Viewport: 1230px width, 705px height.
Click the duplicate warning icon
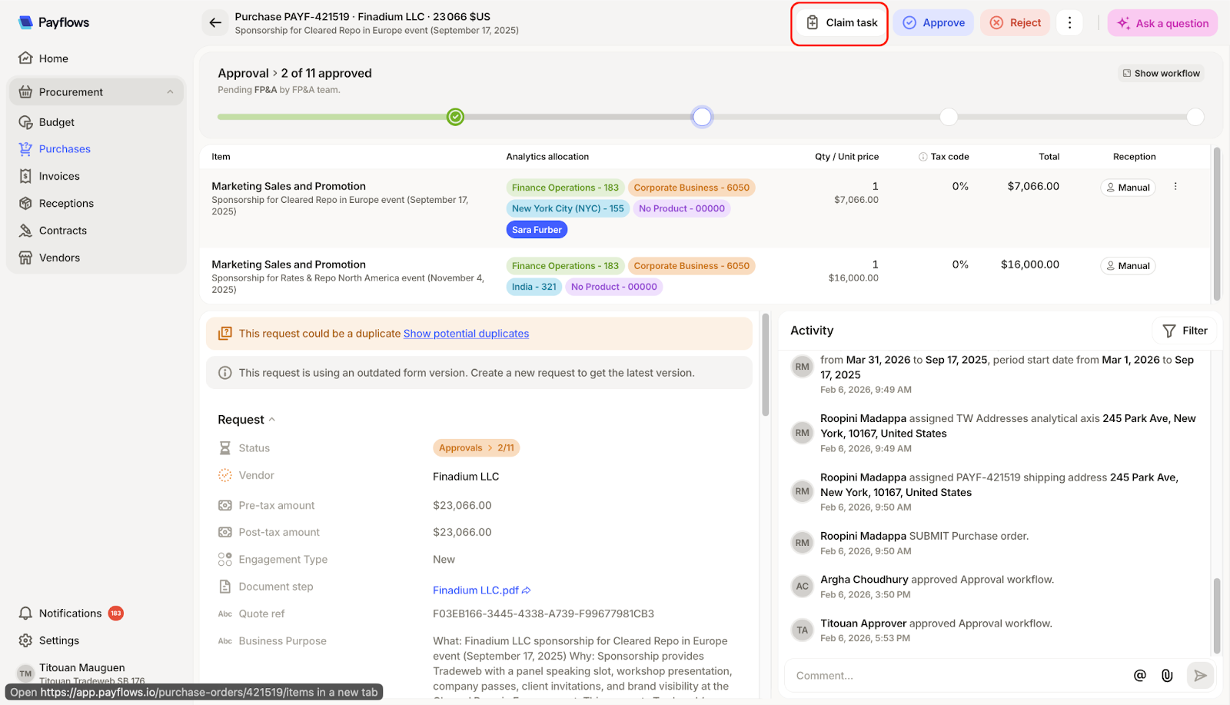(x=225, y=334)
